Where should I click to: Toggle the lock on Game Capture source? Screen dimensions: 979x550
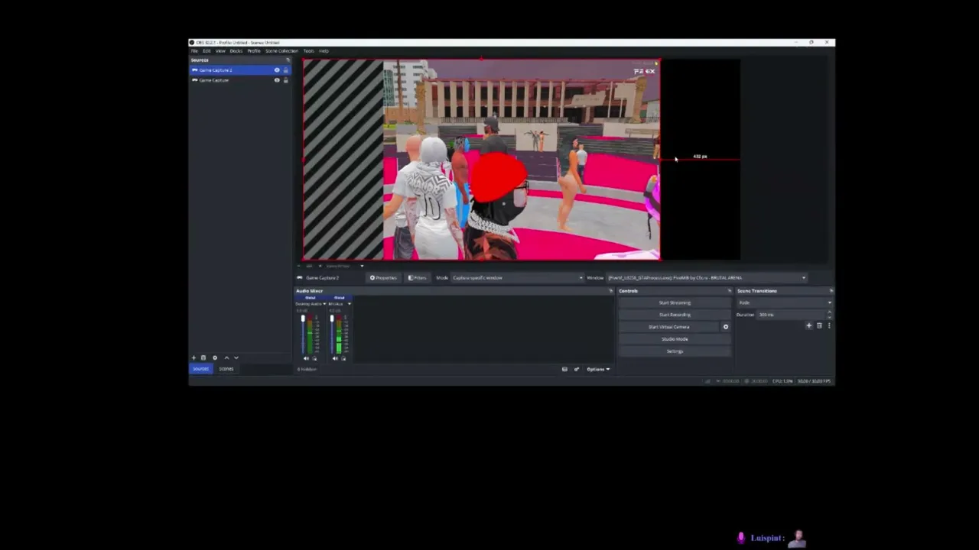click(286, 80)
